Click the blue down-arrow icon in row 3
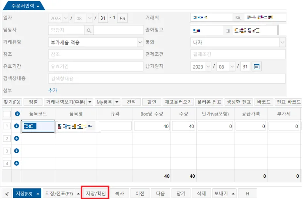Image resolution: width=303 pixels, height=199 pixels. [x=17, y=151]
